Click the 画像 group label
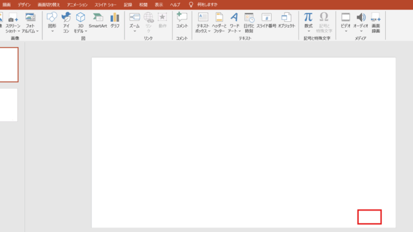This screenshot has width=413, height=232. tap(15, 38)
